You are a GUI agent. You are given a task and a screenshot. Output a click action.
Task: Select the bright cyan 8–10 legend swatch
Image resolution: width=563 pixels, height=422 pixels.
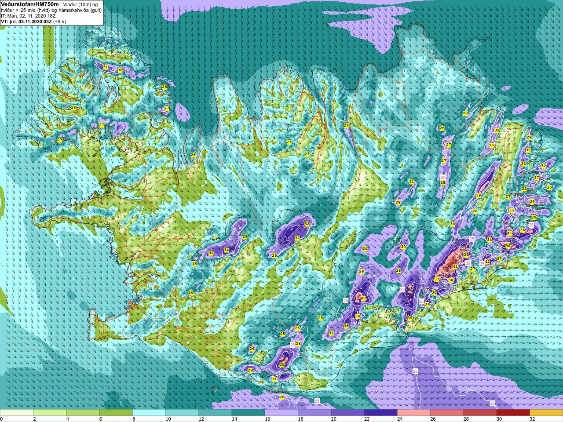(x=149, y=413)
